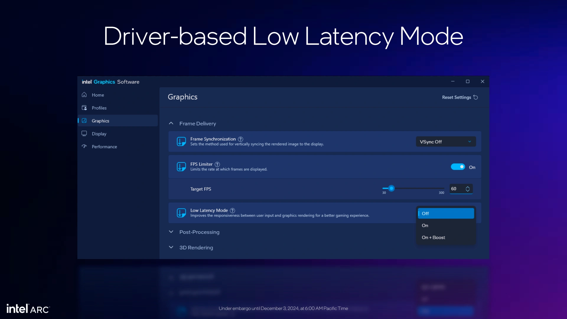Click the Home navigation icon
Viewport: 567px width, 319px height.
(84, 95)
